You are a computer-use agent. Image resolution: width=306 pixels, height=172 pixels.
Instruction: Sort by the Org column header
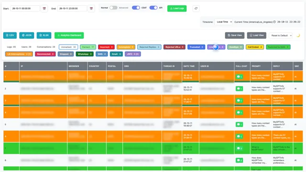tap(142, 66)
